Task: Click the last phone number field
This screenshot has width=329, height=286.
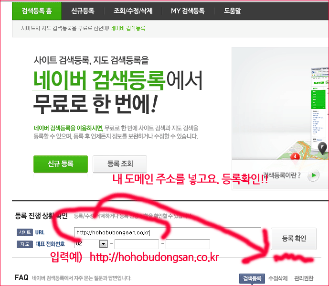Action: click(188, 244)
